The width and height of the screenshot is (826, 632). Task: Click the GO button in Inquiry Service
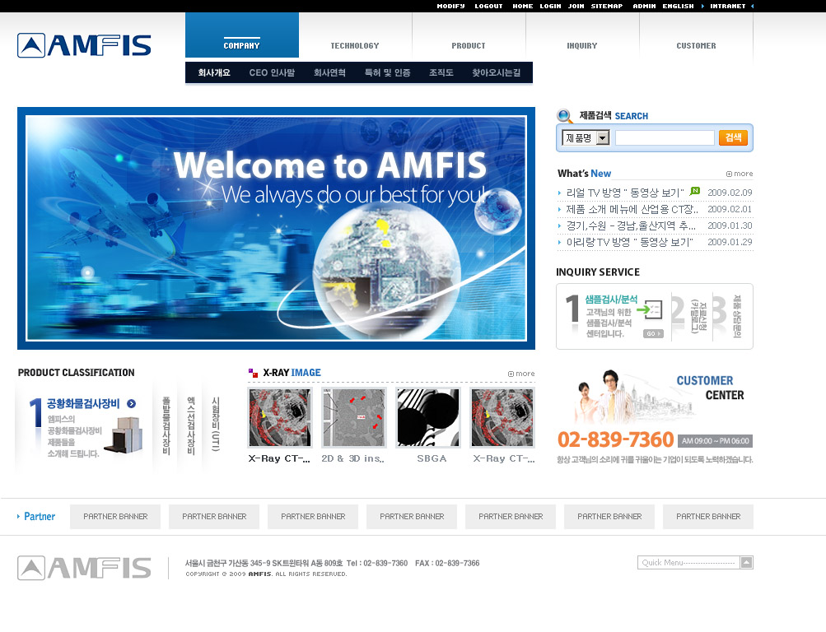(x=652, y=333)
